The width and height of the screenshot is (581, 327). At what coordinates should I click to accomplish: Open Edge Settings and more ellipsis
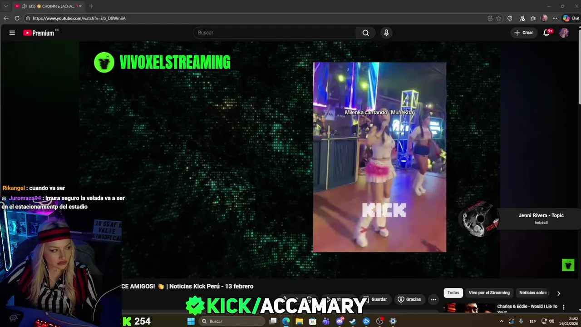tap(555, 18)
